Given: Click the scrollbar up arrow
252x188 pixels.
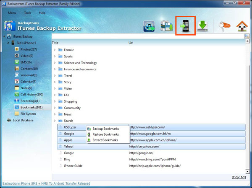Looking at the screenshot, I should coord(247,41).
